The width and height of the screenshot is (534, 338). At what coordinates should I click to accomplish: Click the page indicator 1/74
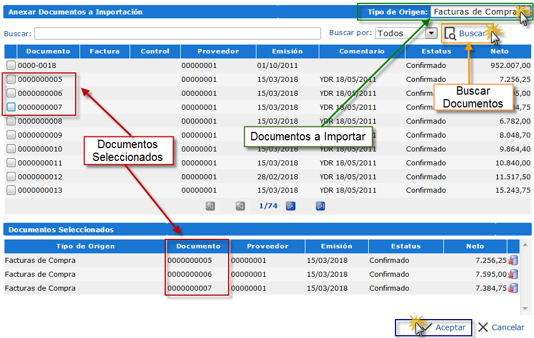click(268, 205)
